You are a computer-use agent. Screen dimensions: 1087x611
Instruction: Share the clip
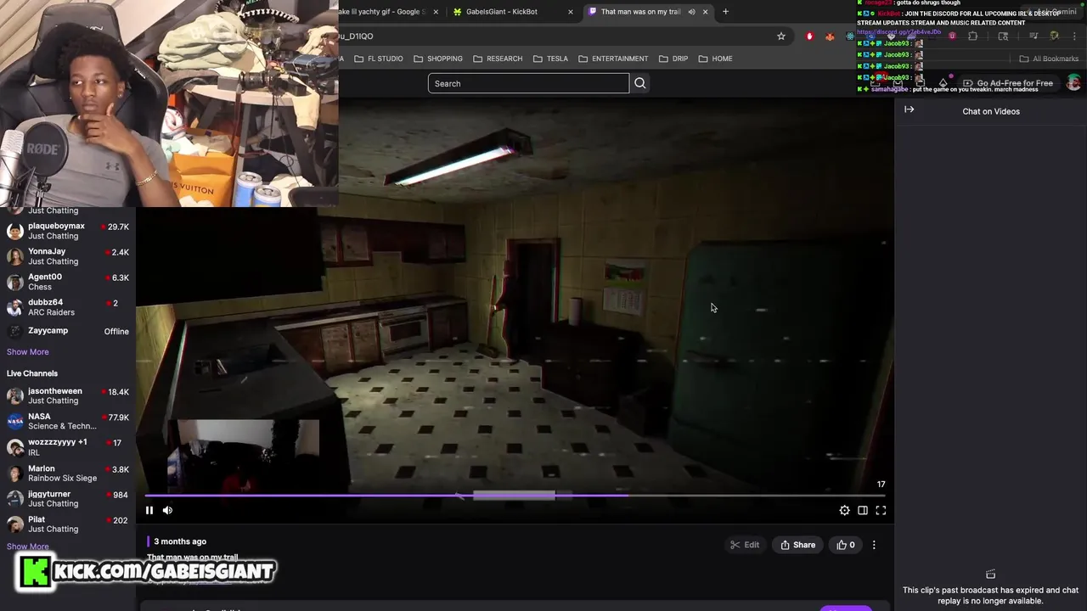coord(798,545)
